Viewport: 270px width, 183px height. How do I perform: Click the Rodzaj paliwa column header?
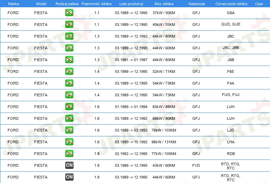point(67,4)
